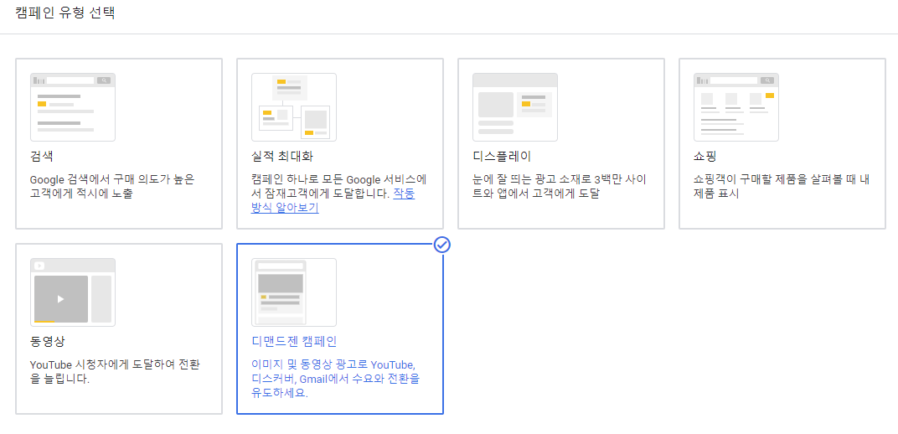This screenshot has height=434, width=898.
Task: Open the 작동 방식 알아보기 link
Action: [333, 201]
